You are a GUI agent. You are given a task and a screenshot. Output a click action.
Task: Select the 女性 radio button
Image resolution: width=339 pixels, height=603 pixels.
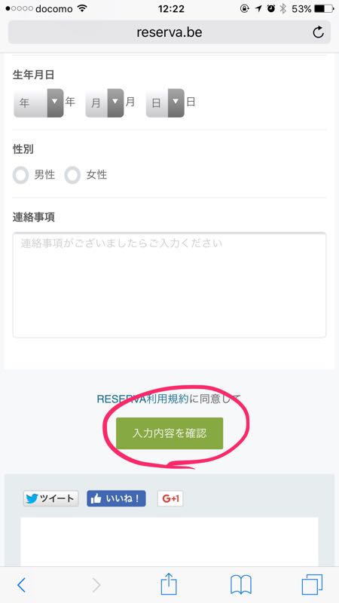(72, 176)
